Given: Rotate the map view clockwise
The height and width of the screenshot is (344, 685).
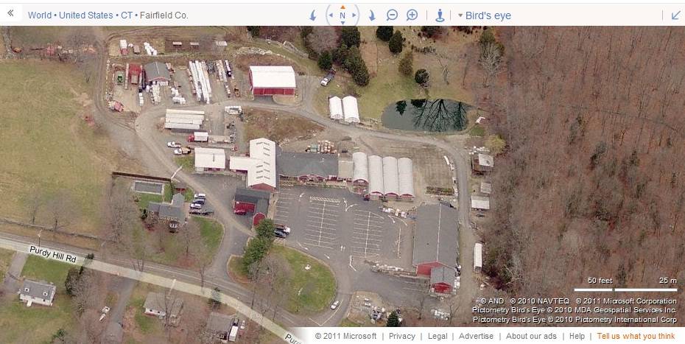Looking at the screenshot, I should [x=372, y=15].
